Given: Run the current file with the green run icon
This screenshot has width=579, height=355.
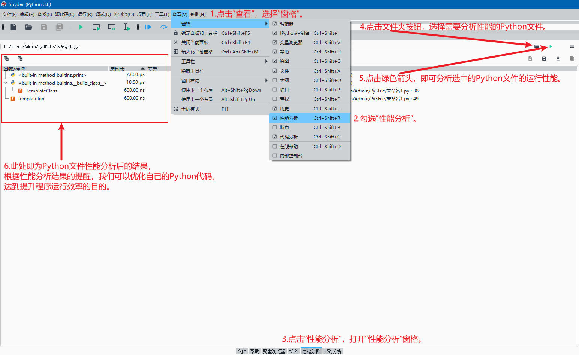Looking at the screenshot, I should [x=81, y=27].
